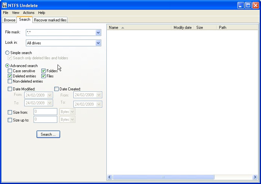
Task: Select the Search tab
Action: point(25,19)
